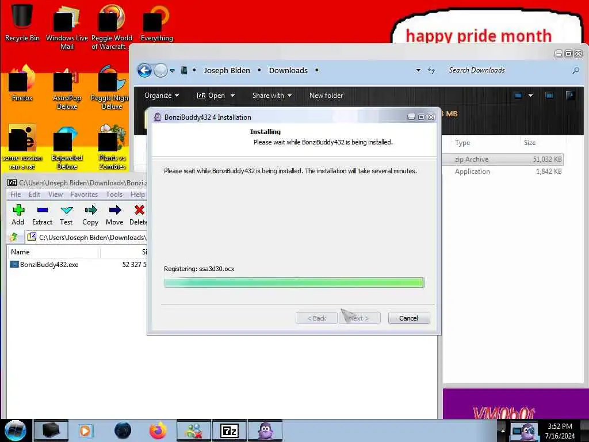
Task: Click the Open button in Explorer toolbar
Action: point(211,96)
